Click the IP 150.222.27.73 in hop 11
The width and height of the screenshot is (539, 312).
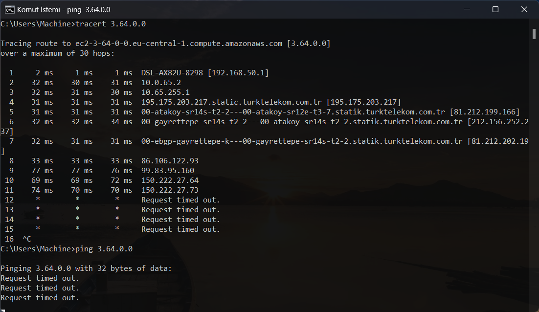point(170,190)
